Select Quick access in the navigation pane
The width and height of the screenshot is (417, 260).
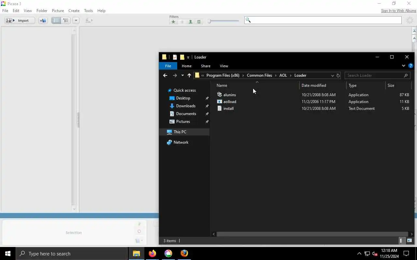184,90
